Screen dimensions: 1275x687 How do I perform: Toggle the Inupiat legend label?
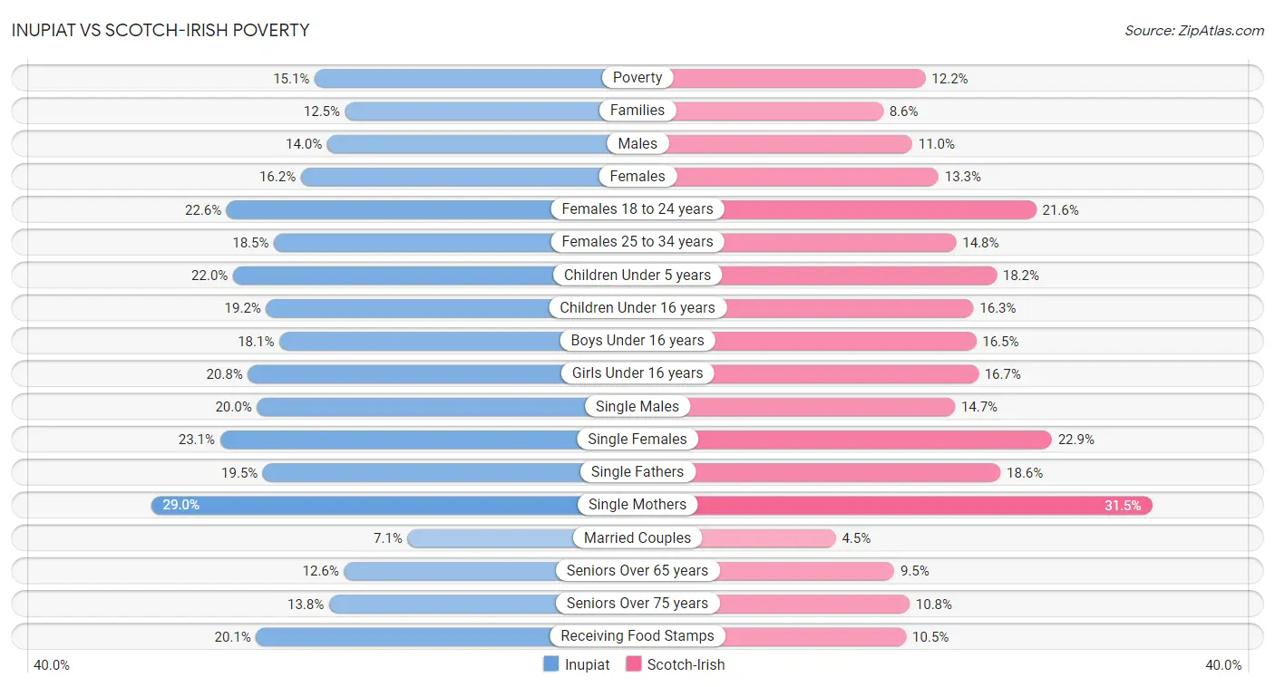588,664
